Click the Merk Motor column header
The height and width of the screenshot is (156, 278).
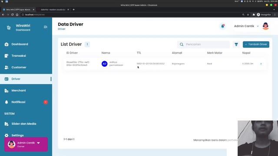pyautogui.click(x=215, y=53)
